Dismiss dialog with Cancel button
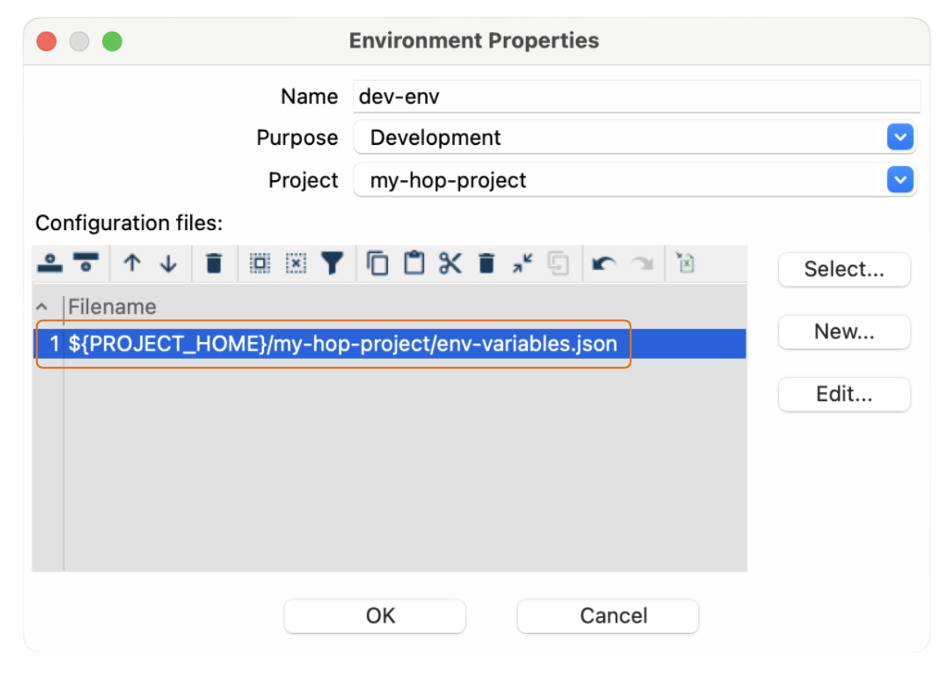The image size is (948, 675). (x=608, y=615)
